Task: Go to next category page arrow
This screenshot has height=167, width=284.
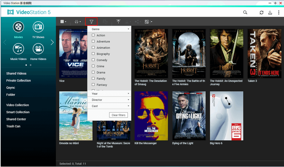Action: coord(52,42)
